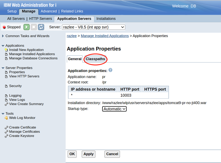Click the Install New Application icon
221x163 pixels.
6,50
